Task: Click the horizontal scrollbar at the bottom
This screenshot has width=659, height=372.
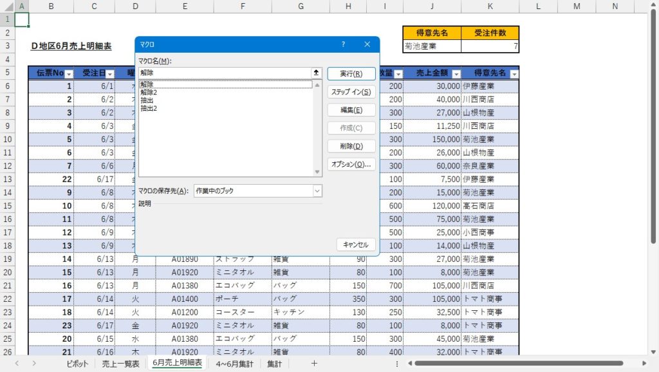Action: point(515,364)
